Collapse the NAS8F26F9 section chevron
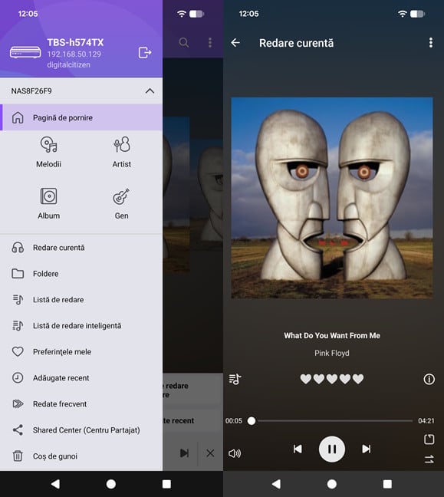The image size is (444, 497). [x=150, y=91]
